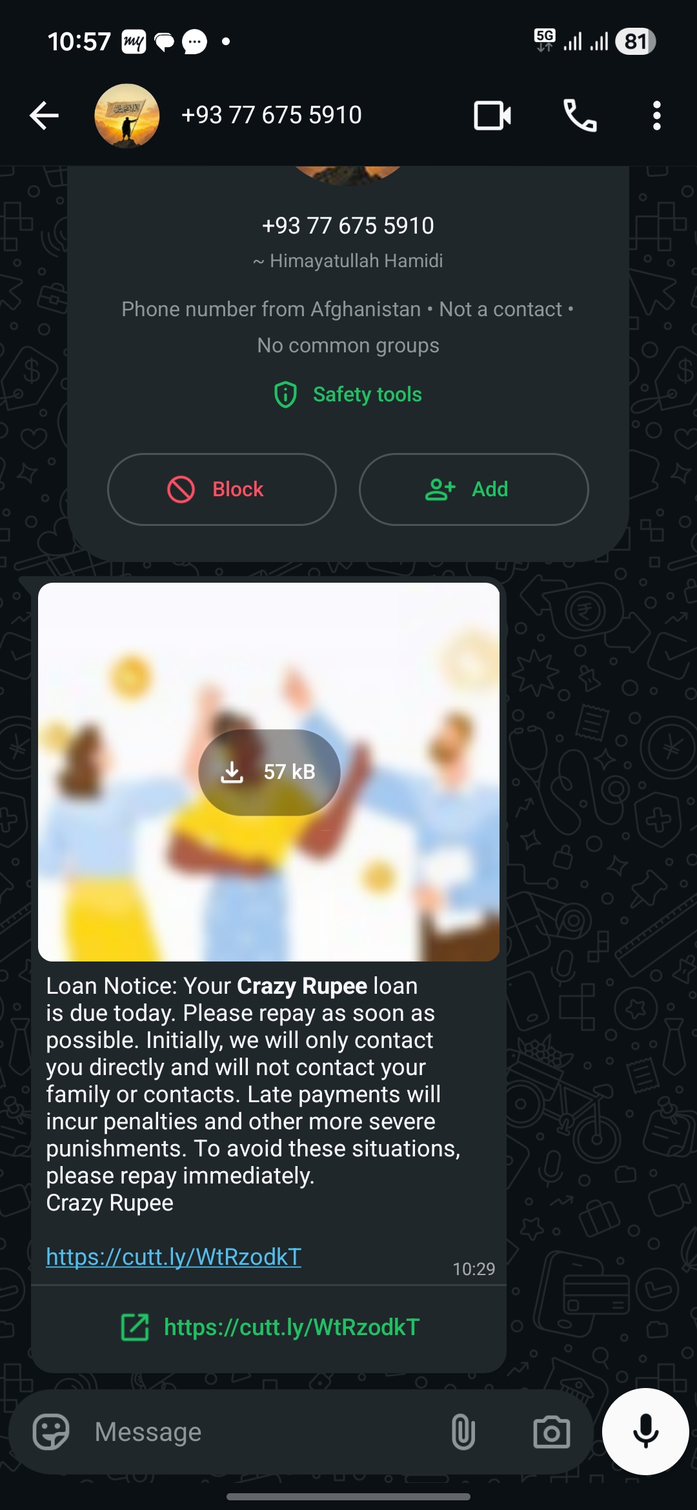
Task: Open the camera from message bar
Action: pyautogui.click(x=552, y=1432)
